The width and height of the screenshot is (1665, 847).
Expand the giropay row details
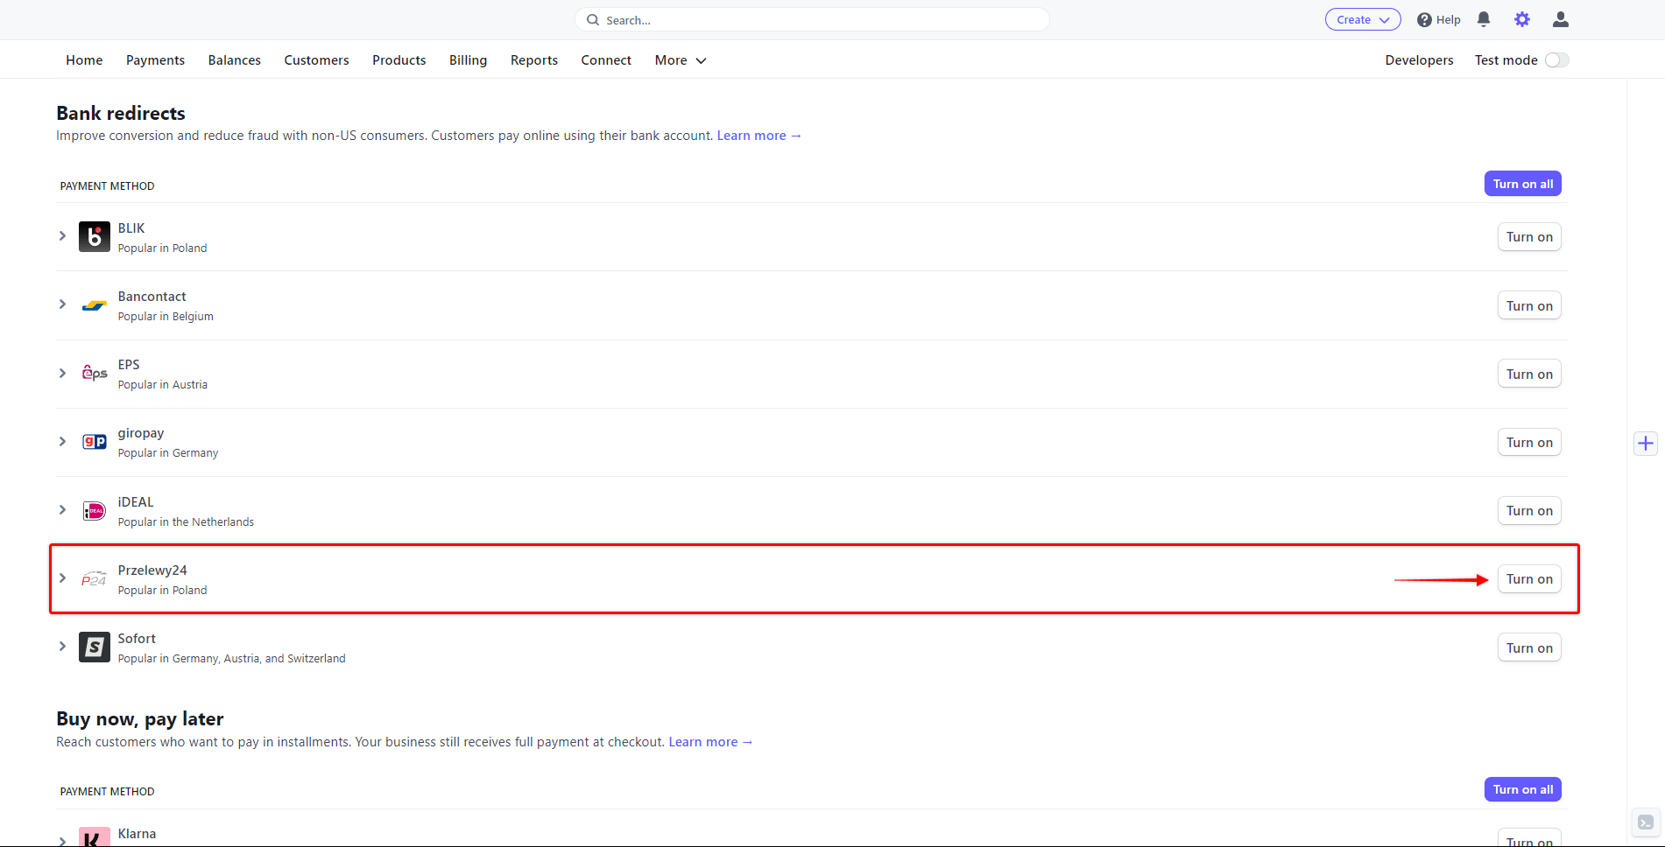62,442
